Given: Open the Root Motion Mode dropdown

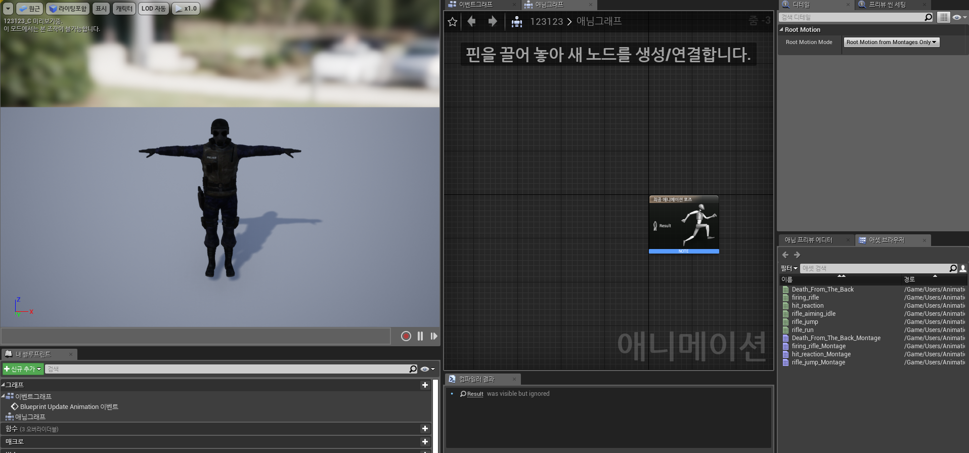Looking at the screenshot, I should (x=892, y=43).
